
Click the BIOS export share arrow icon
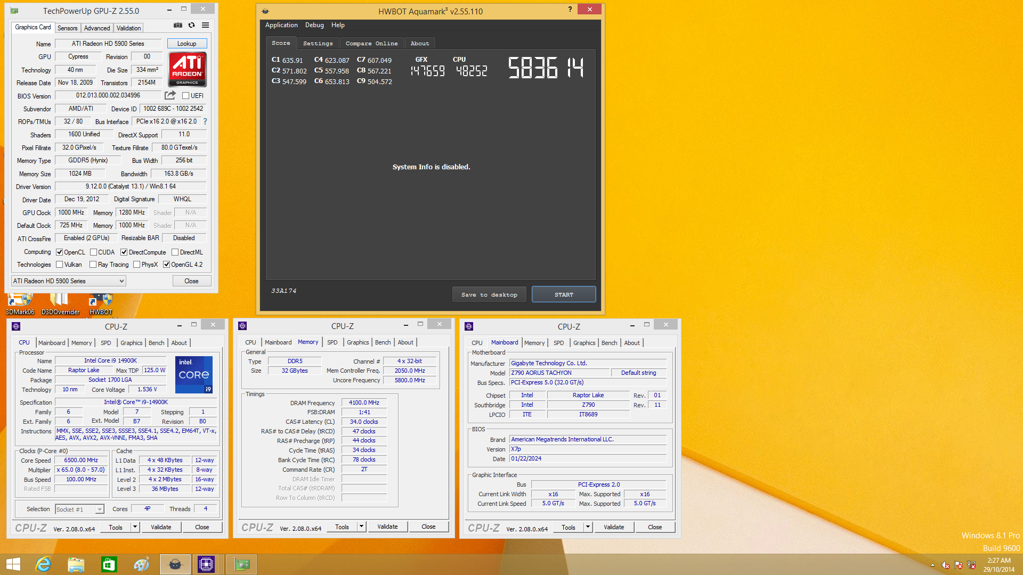(170, 95)
